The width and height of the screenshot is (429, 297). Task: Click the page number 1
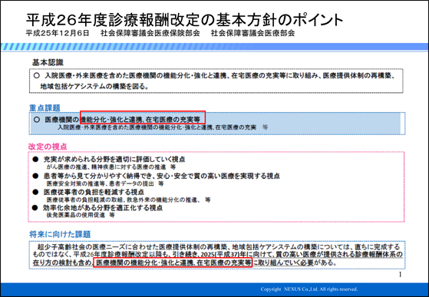(401, 275)
